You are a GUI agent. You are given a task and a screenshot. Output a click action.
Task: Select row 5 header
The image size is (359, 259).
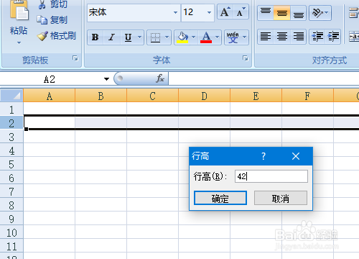(x=11, y=164)
